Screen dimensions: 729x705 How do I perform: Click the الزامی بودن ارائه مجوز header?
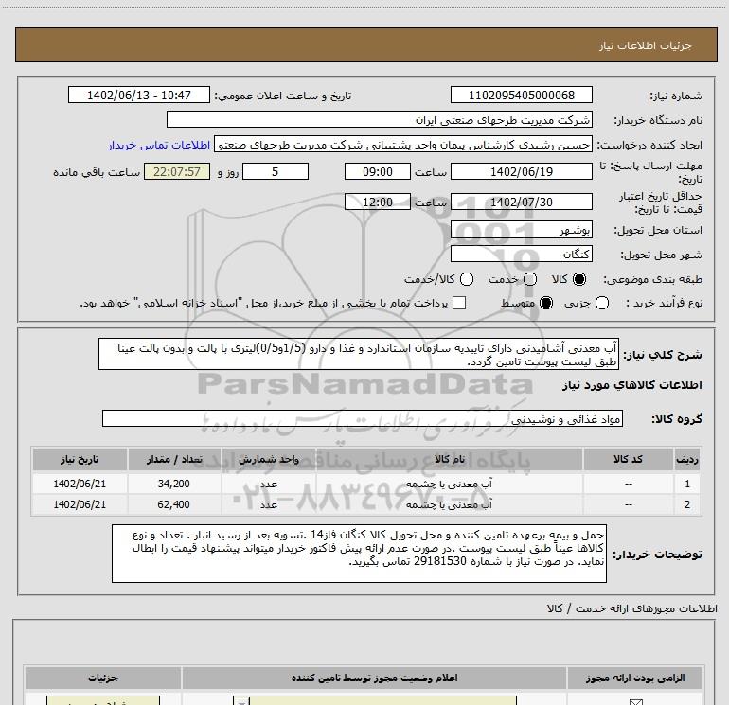pos(635,679)
